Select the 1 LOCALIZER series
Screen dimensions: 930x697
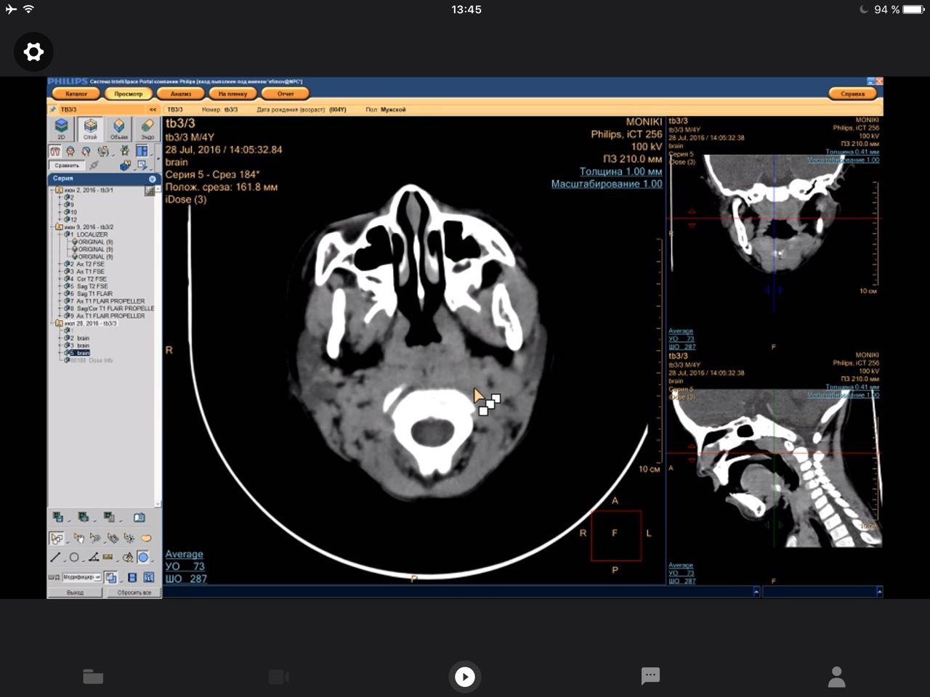tap(88, 235)
